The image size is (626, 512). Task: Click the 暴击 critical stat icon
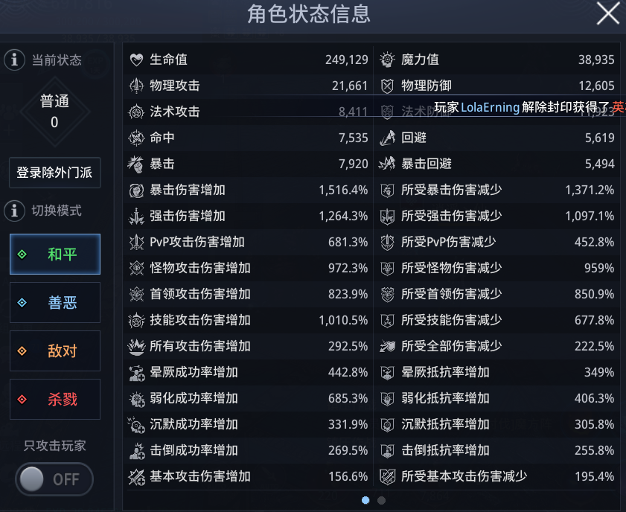135,164
